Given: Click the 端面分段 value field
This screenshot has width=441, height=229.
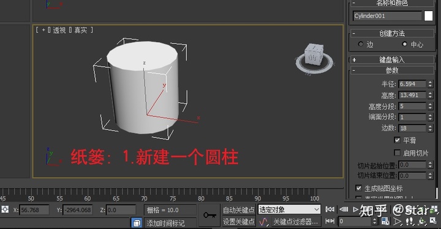Looking at the screenshot, I should [412, 117].
